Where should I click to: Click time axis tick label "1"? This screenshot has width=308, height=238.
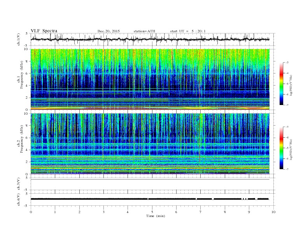coord(55,212)
